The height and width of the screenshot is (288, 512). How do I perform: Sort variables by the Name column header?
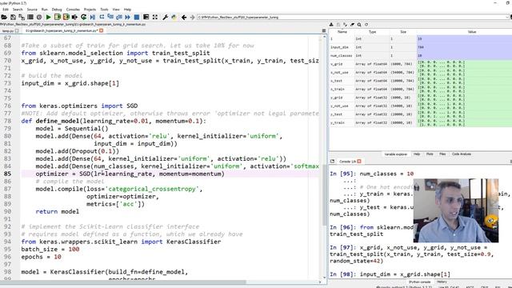click(x=342, y=32)
